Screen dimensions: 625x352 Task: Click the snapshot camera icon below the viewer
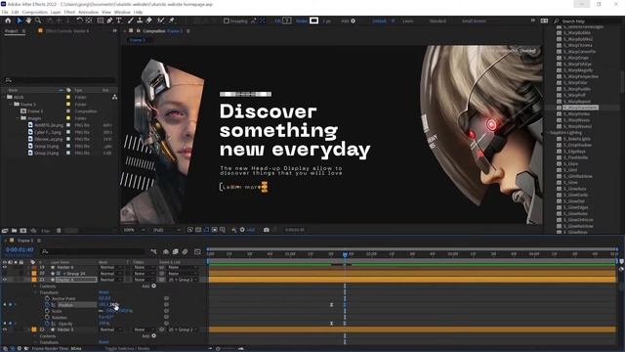coord(267,230)
